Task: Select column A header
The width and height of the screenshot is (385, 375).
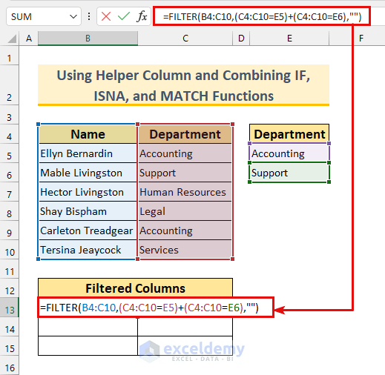Action: (29, 39)
